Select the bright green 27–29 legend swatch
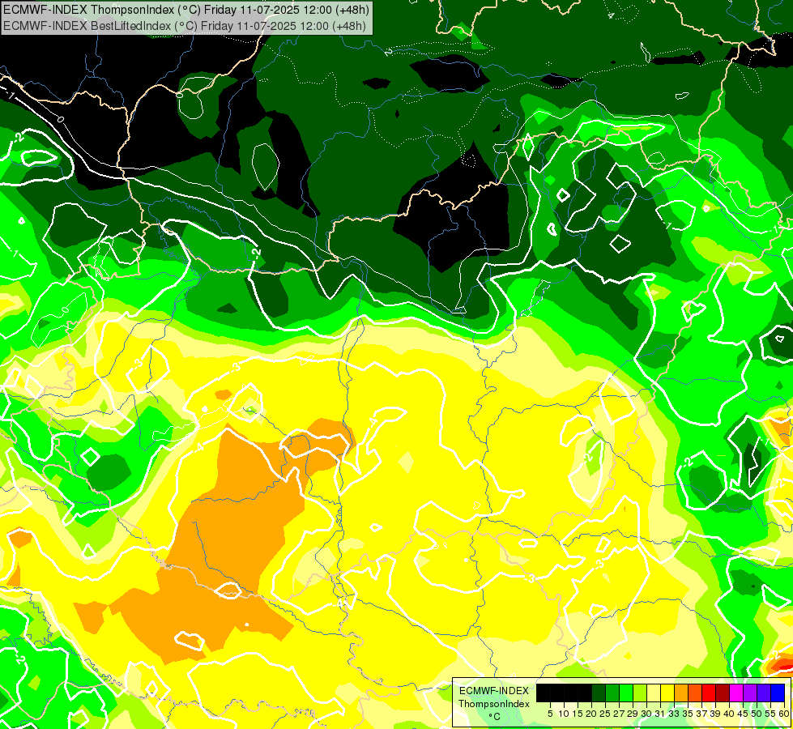Screen dimensions: 793x729 coord(626,693)
